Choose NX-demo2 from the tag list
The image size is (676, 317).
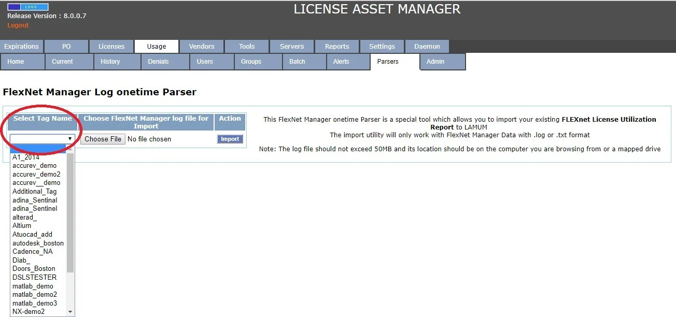(x=39, y=311)
